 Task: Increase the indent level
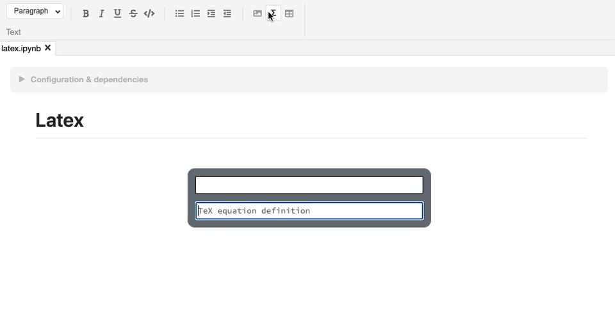point(211,13)
